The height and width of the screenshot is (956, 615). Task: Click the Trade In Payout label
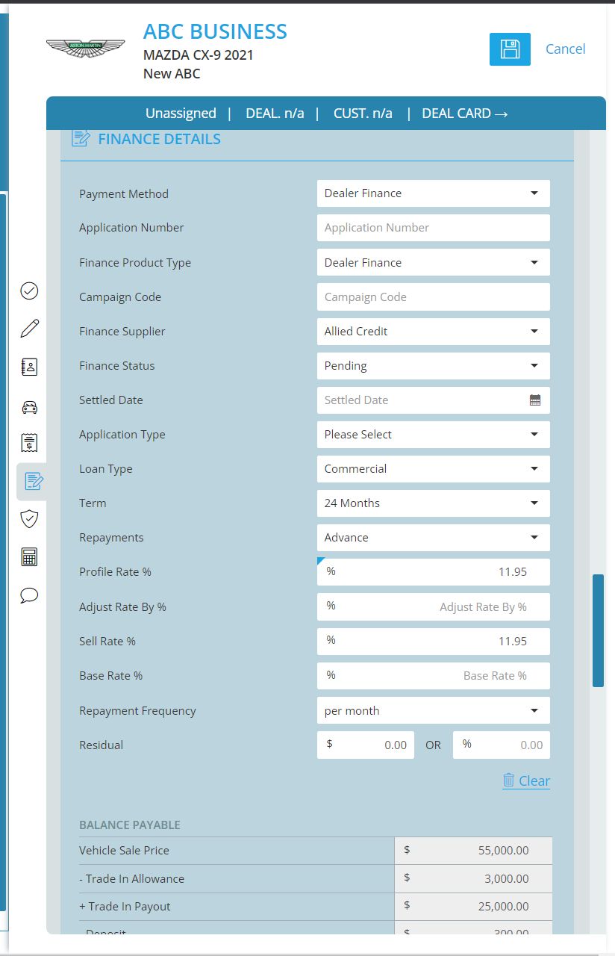125,907
